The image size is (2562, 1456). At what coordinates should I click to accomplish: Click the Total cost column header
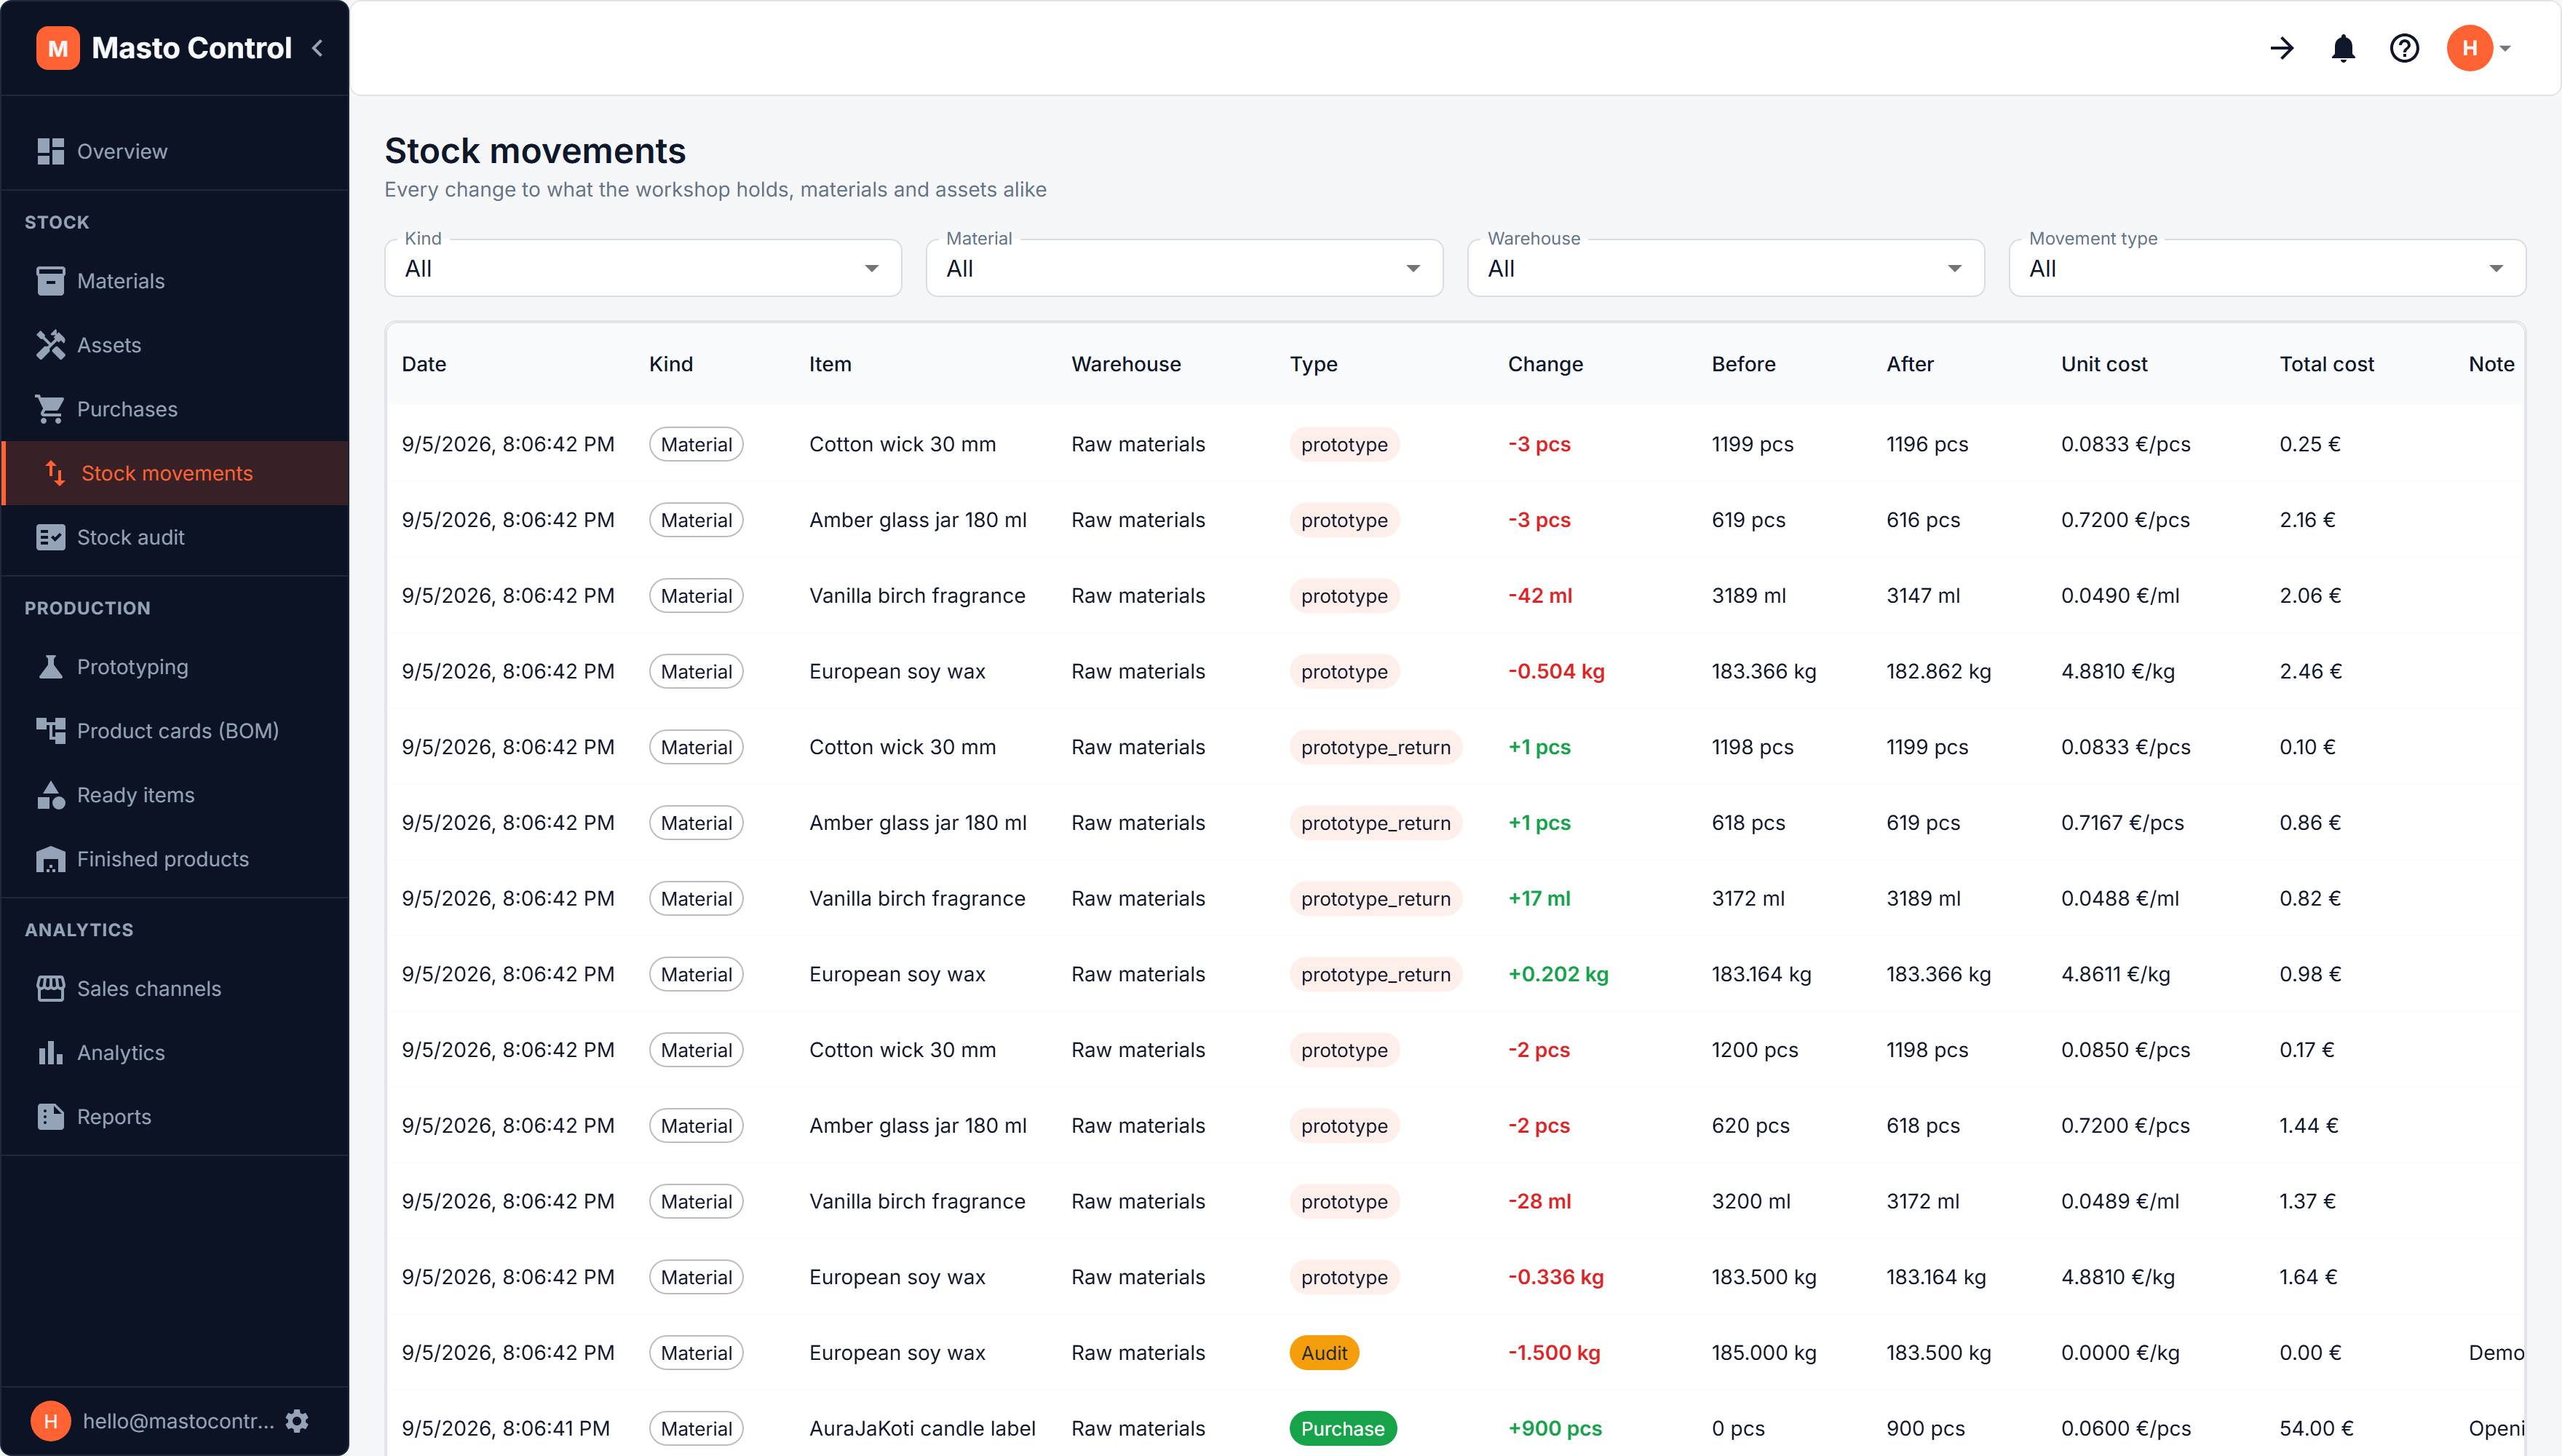tap(2325, 364)
